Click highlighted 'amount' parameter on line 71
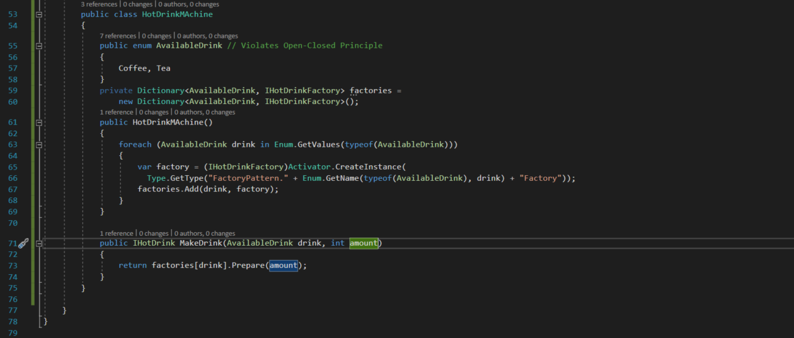The width and height of the screenshot is (794, 338). click(x=364, y=243)
